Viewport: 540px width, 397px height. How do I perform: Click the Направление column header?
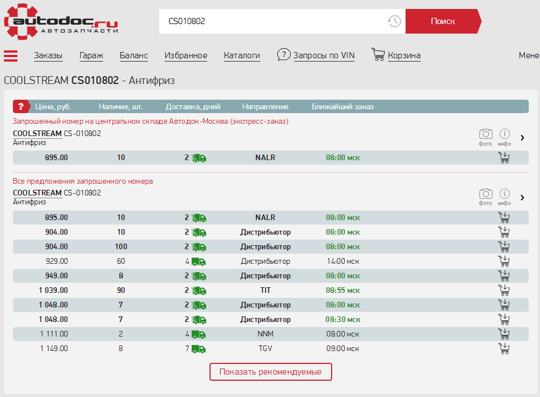(265, 107)
